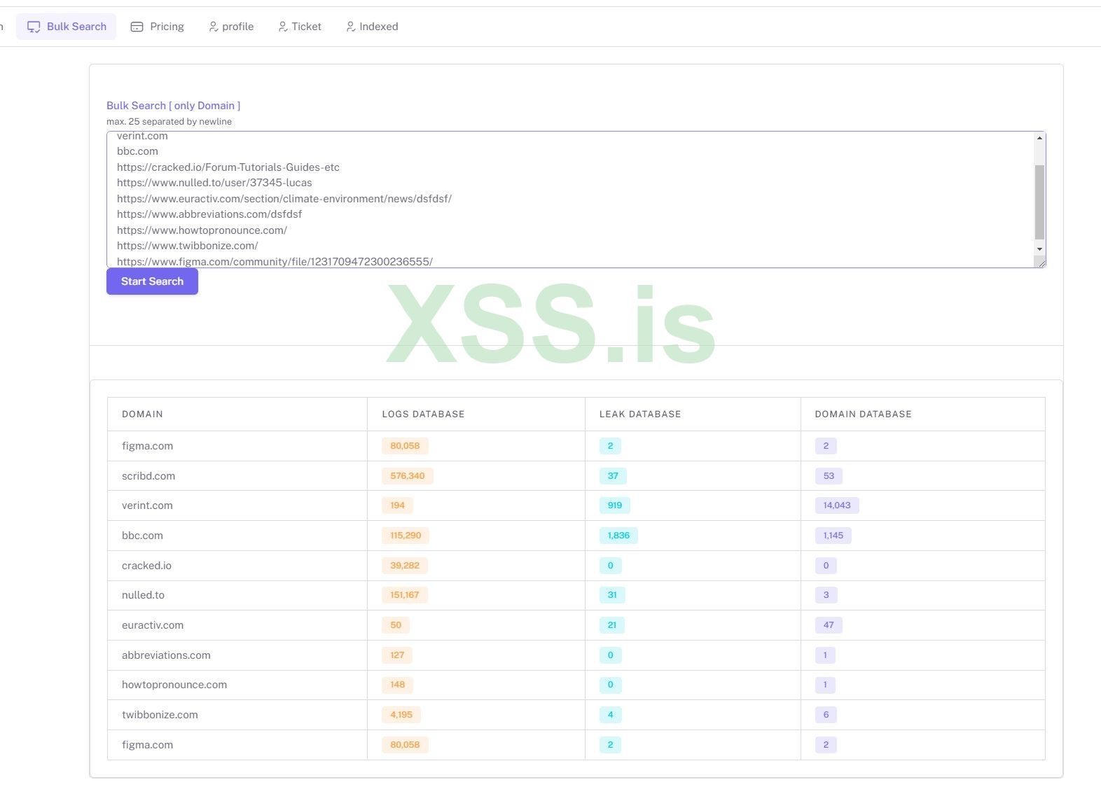This screenshot has height=789, width=1101.
Task: Click the Pricing card icon
Action: click(x=137, y=27)
